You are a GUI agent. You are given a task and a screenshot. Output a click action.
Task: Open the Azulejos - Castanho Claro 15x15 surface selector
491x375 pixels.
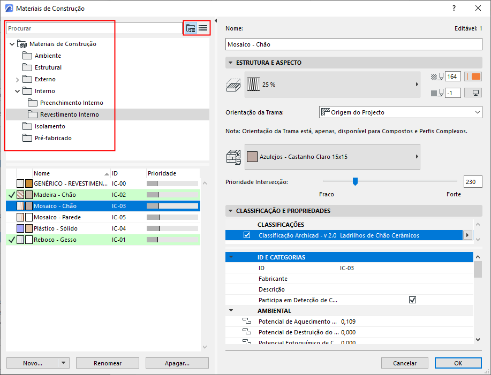[x=332, y=157]
